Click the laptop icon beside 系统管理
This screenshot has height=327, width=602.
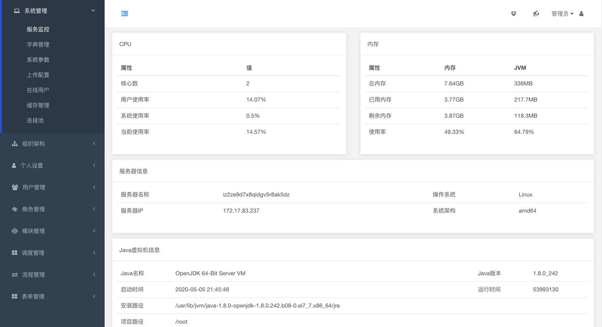pos(17,10)
